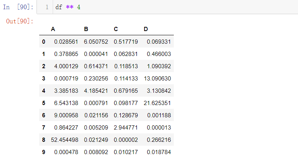Select row index 5
Screen dimensions: 298x156
(x=43, y=103)
